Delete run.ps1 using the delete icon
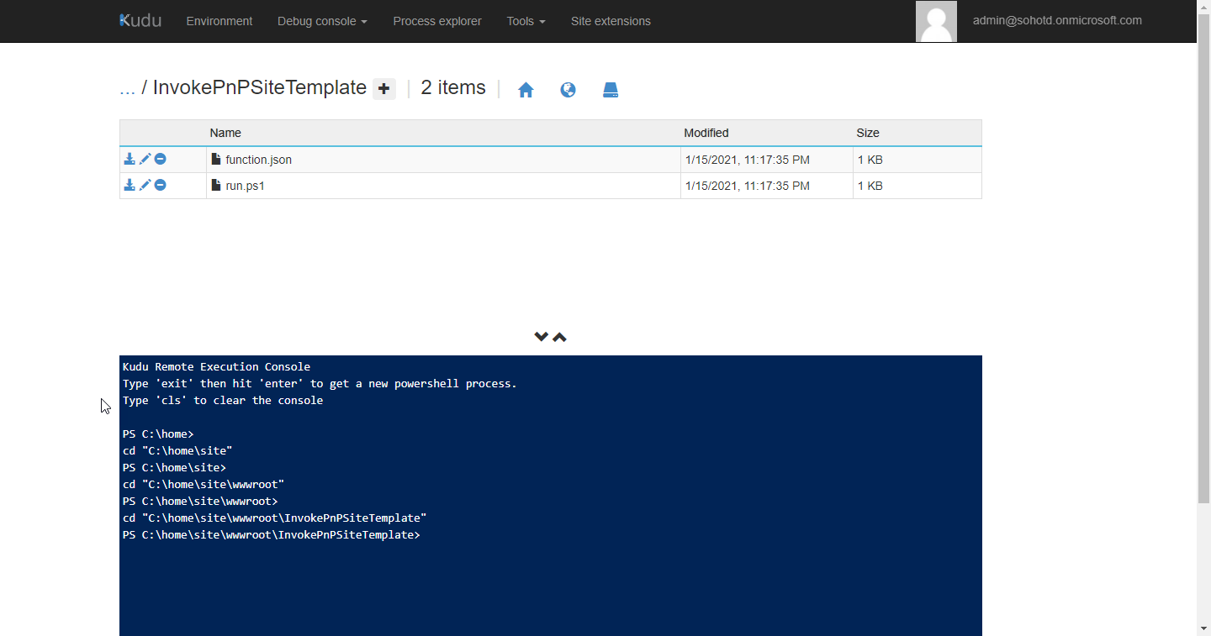The width and height of the screenshot is (1211, 636). point(160,185)
